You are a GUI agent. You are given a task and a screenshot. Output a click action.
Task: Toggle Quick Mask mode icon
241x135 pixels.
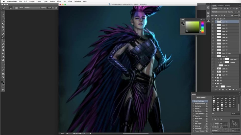pyautogui.click(x=3, y=87)
